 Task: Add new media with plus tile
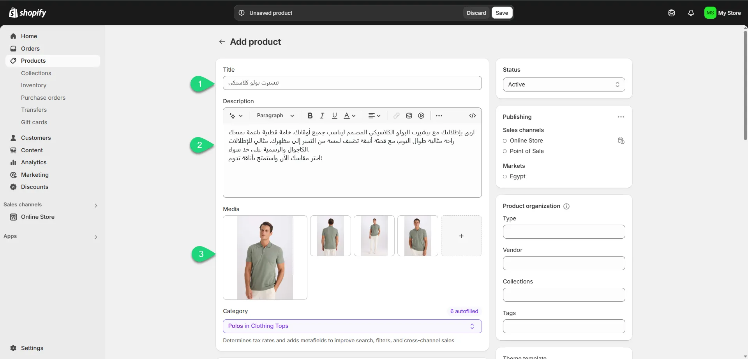pos(461,236)
